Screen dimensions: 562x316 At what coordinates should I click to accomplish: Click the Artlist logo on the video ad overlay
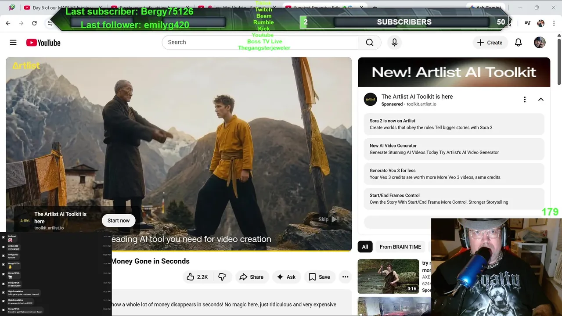point(25,220)
